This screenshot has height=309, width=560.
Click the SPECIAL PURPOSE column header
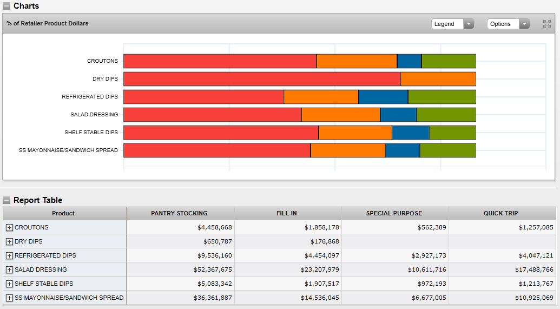point(394,213)
